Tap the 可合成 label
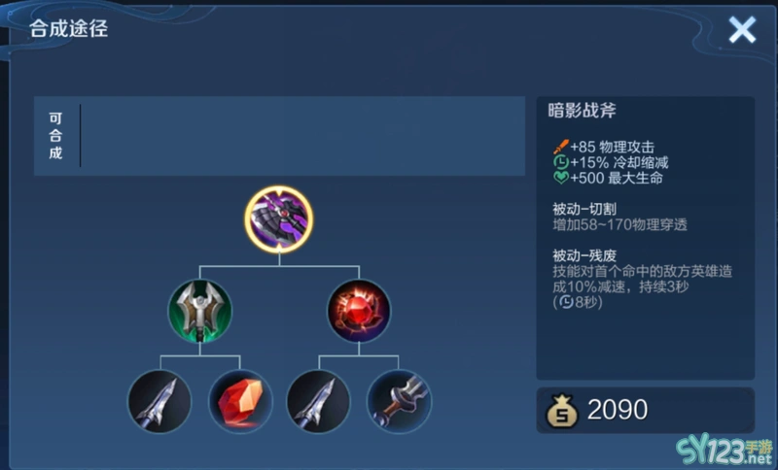Screen dimensions: 778x470 [55, 136]
